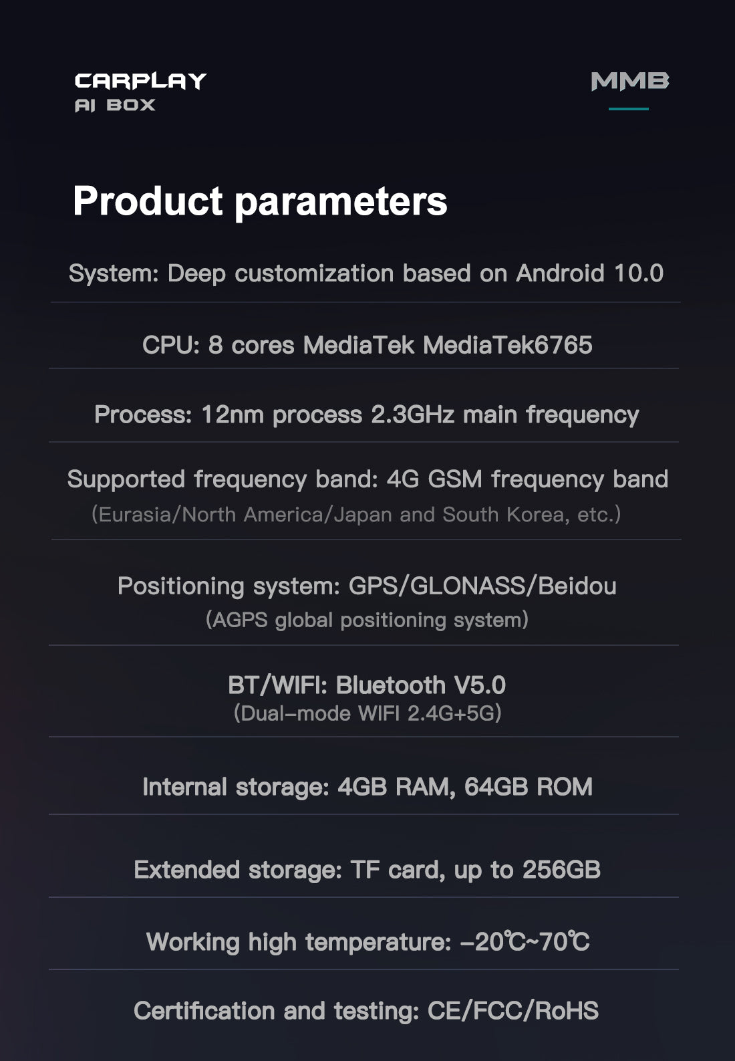Click the CE/FCC/RoHS certification row

tap(366, 1011)
